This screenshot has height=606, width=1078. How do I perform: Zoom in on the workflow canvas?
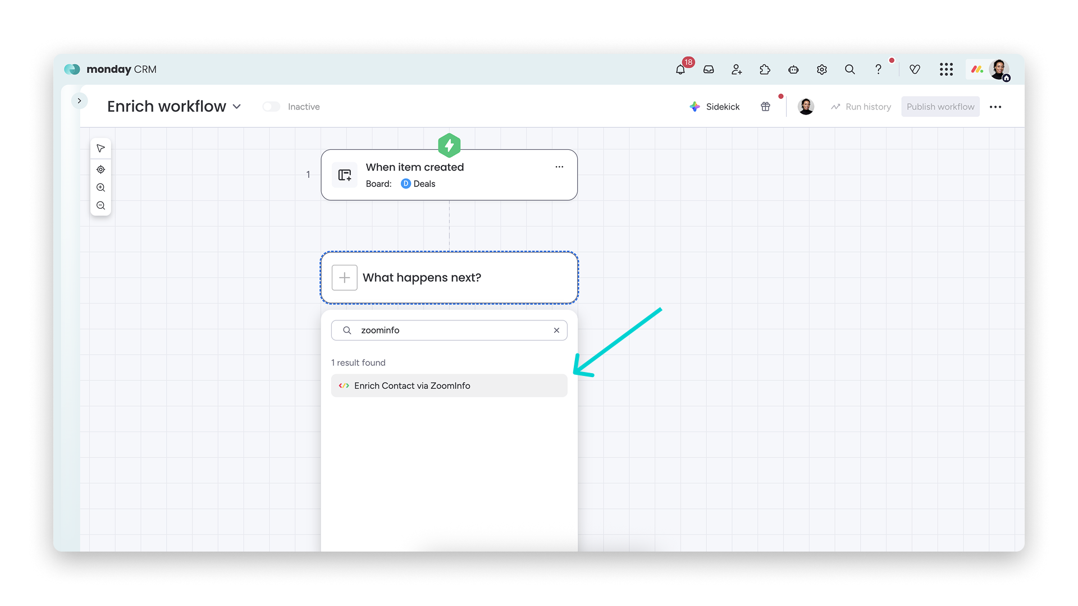coord(101,187)
